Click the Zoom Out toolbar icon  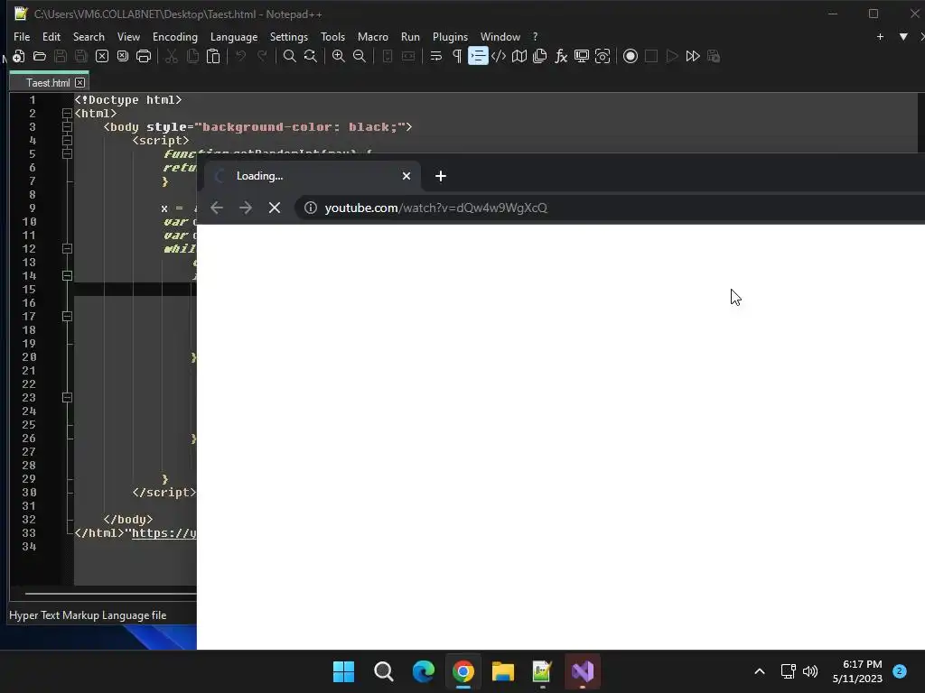[360, 56]
